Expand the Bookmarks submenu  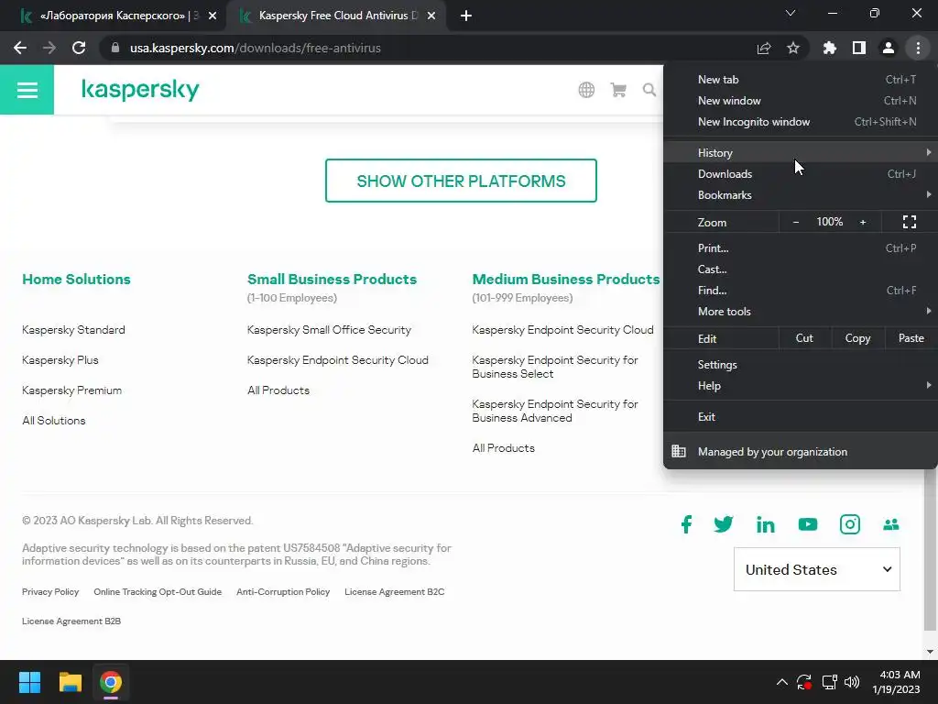[x=801, y=195]
